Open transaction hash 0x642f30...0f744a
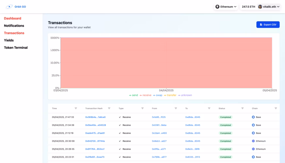The image size is (285, 163). pyautogui.click(x=95, y=141)
